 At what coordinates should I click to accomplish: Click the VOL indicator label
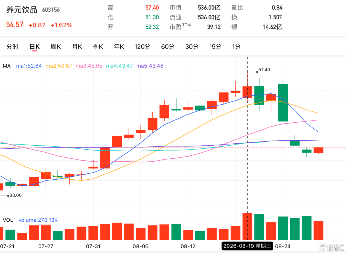tap(8, 220)
